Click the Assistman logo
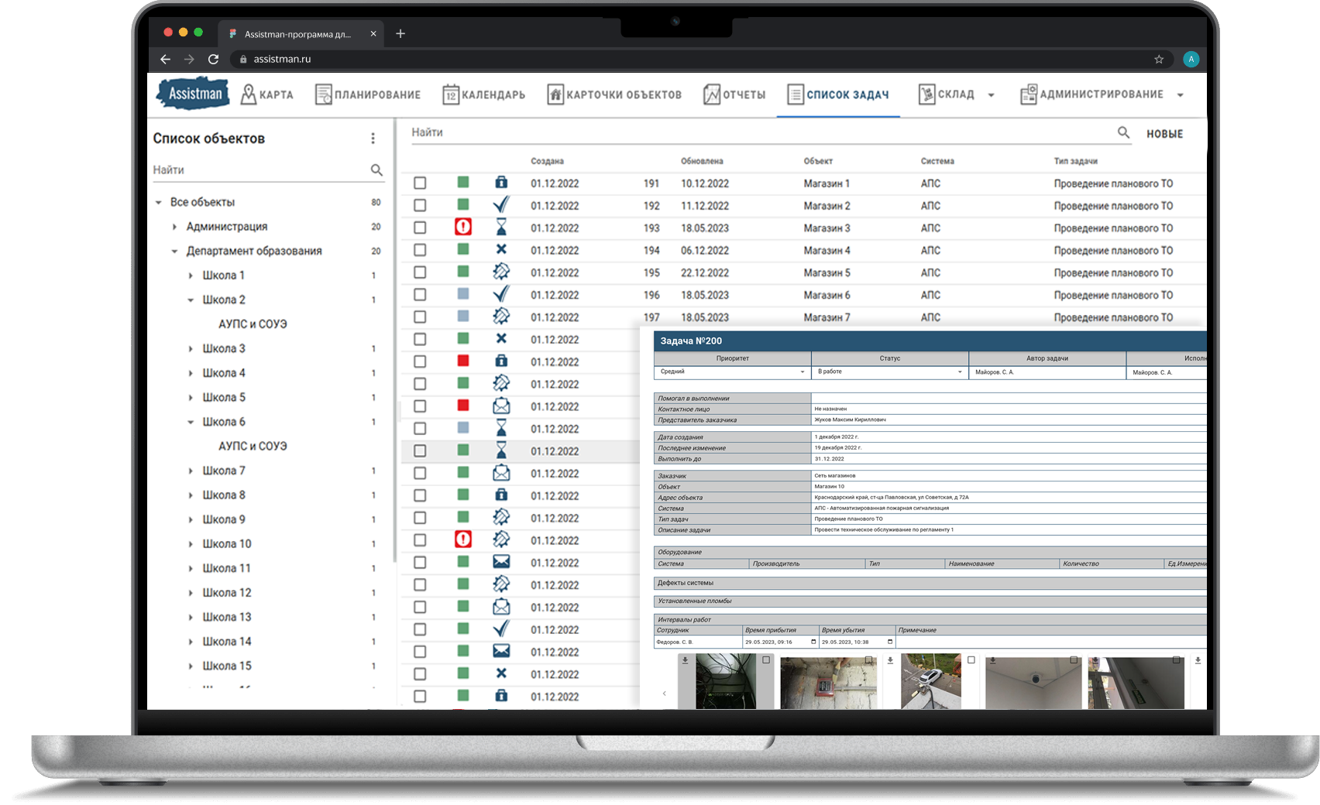 [x=194, y=94]
